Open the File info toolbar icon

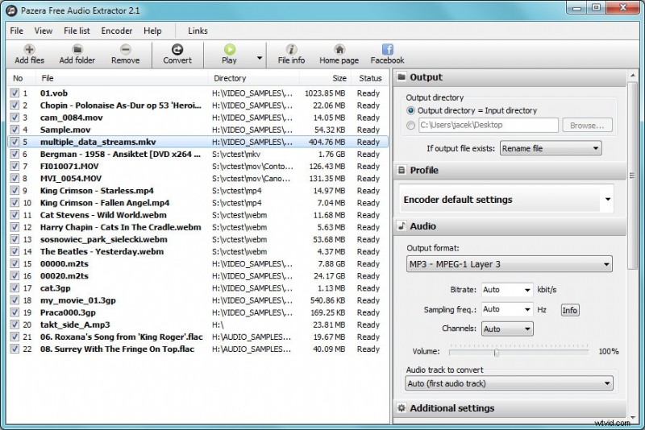[x=291, y=49]
